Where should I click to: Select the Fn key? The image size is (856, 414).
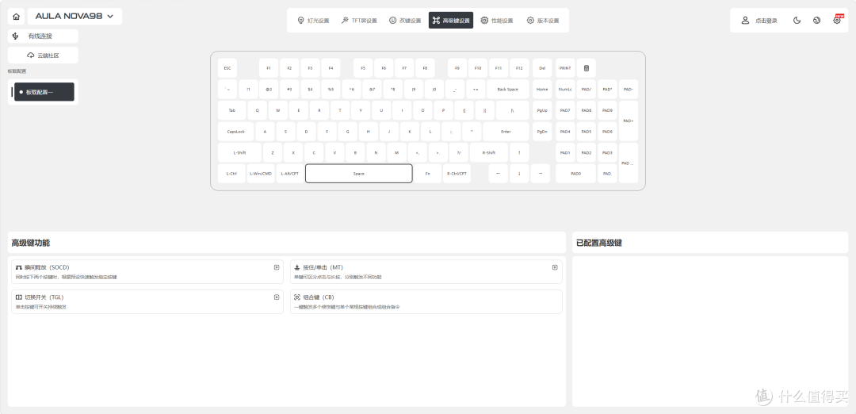point(427,173)
